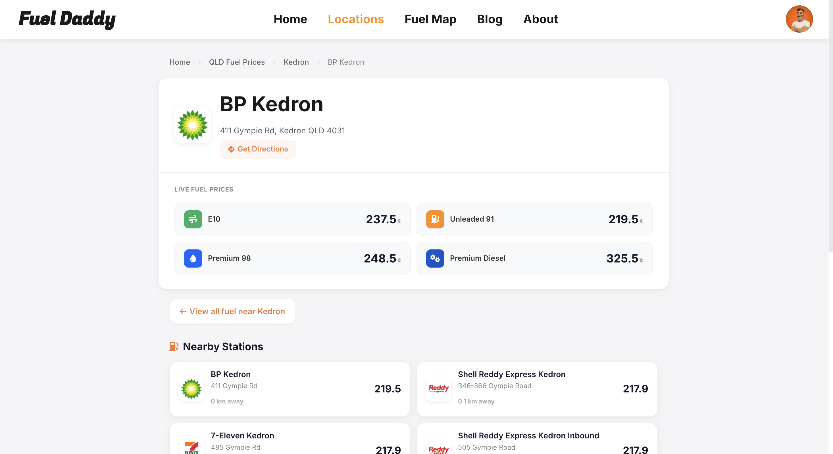Click the 505 Gympie Road address

(486, 447)
